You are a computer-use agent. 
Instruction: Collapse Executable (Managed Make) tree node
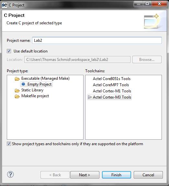coord(45,78)
